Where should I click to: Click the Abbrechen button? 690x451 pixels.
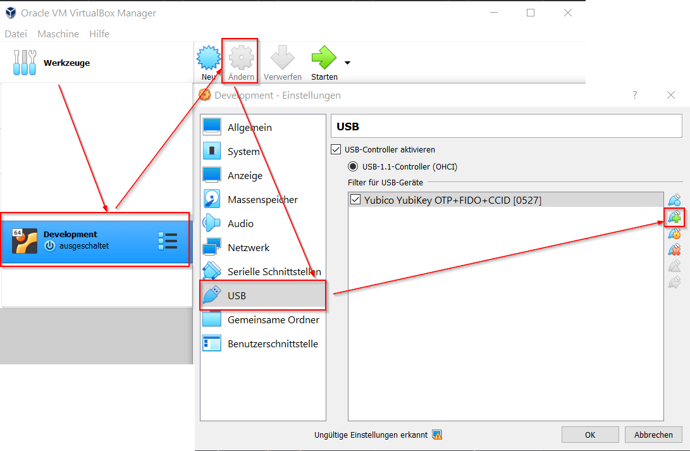point(653,435)
